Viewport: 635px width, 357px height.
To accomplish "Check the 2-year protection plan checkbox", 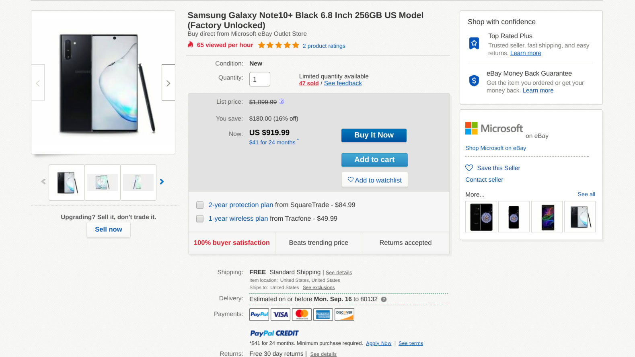I will [x=200, y=205].
